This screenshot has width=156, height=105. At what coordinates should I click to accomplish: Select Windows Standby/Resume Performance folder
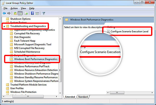point(36,77)
